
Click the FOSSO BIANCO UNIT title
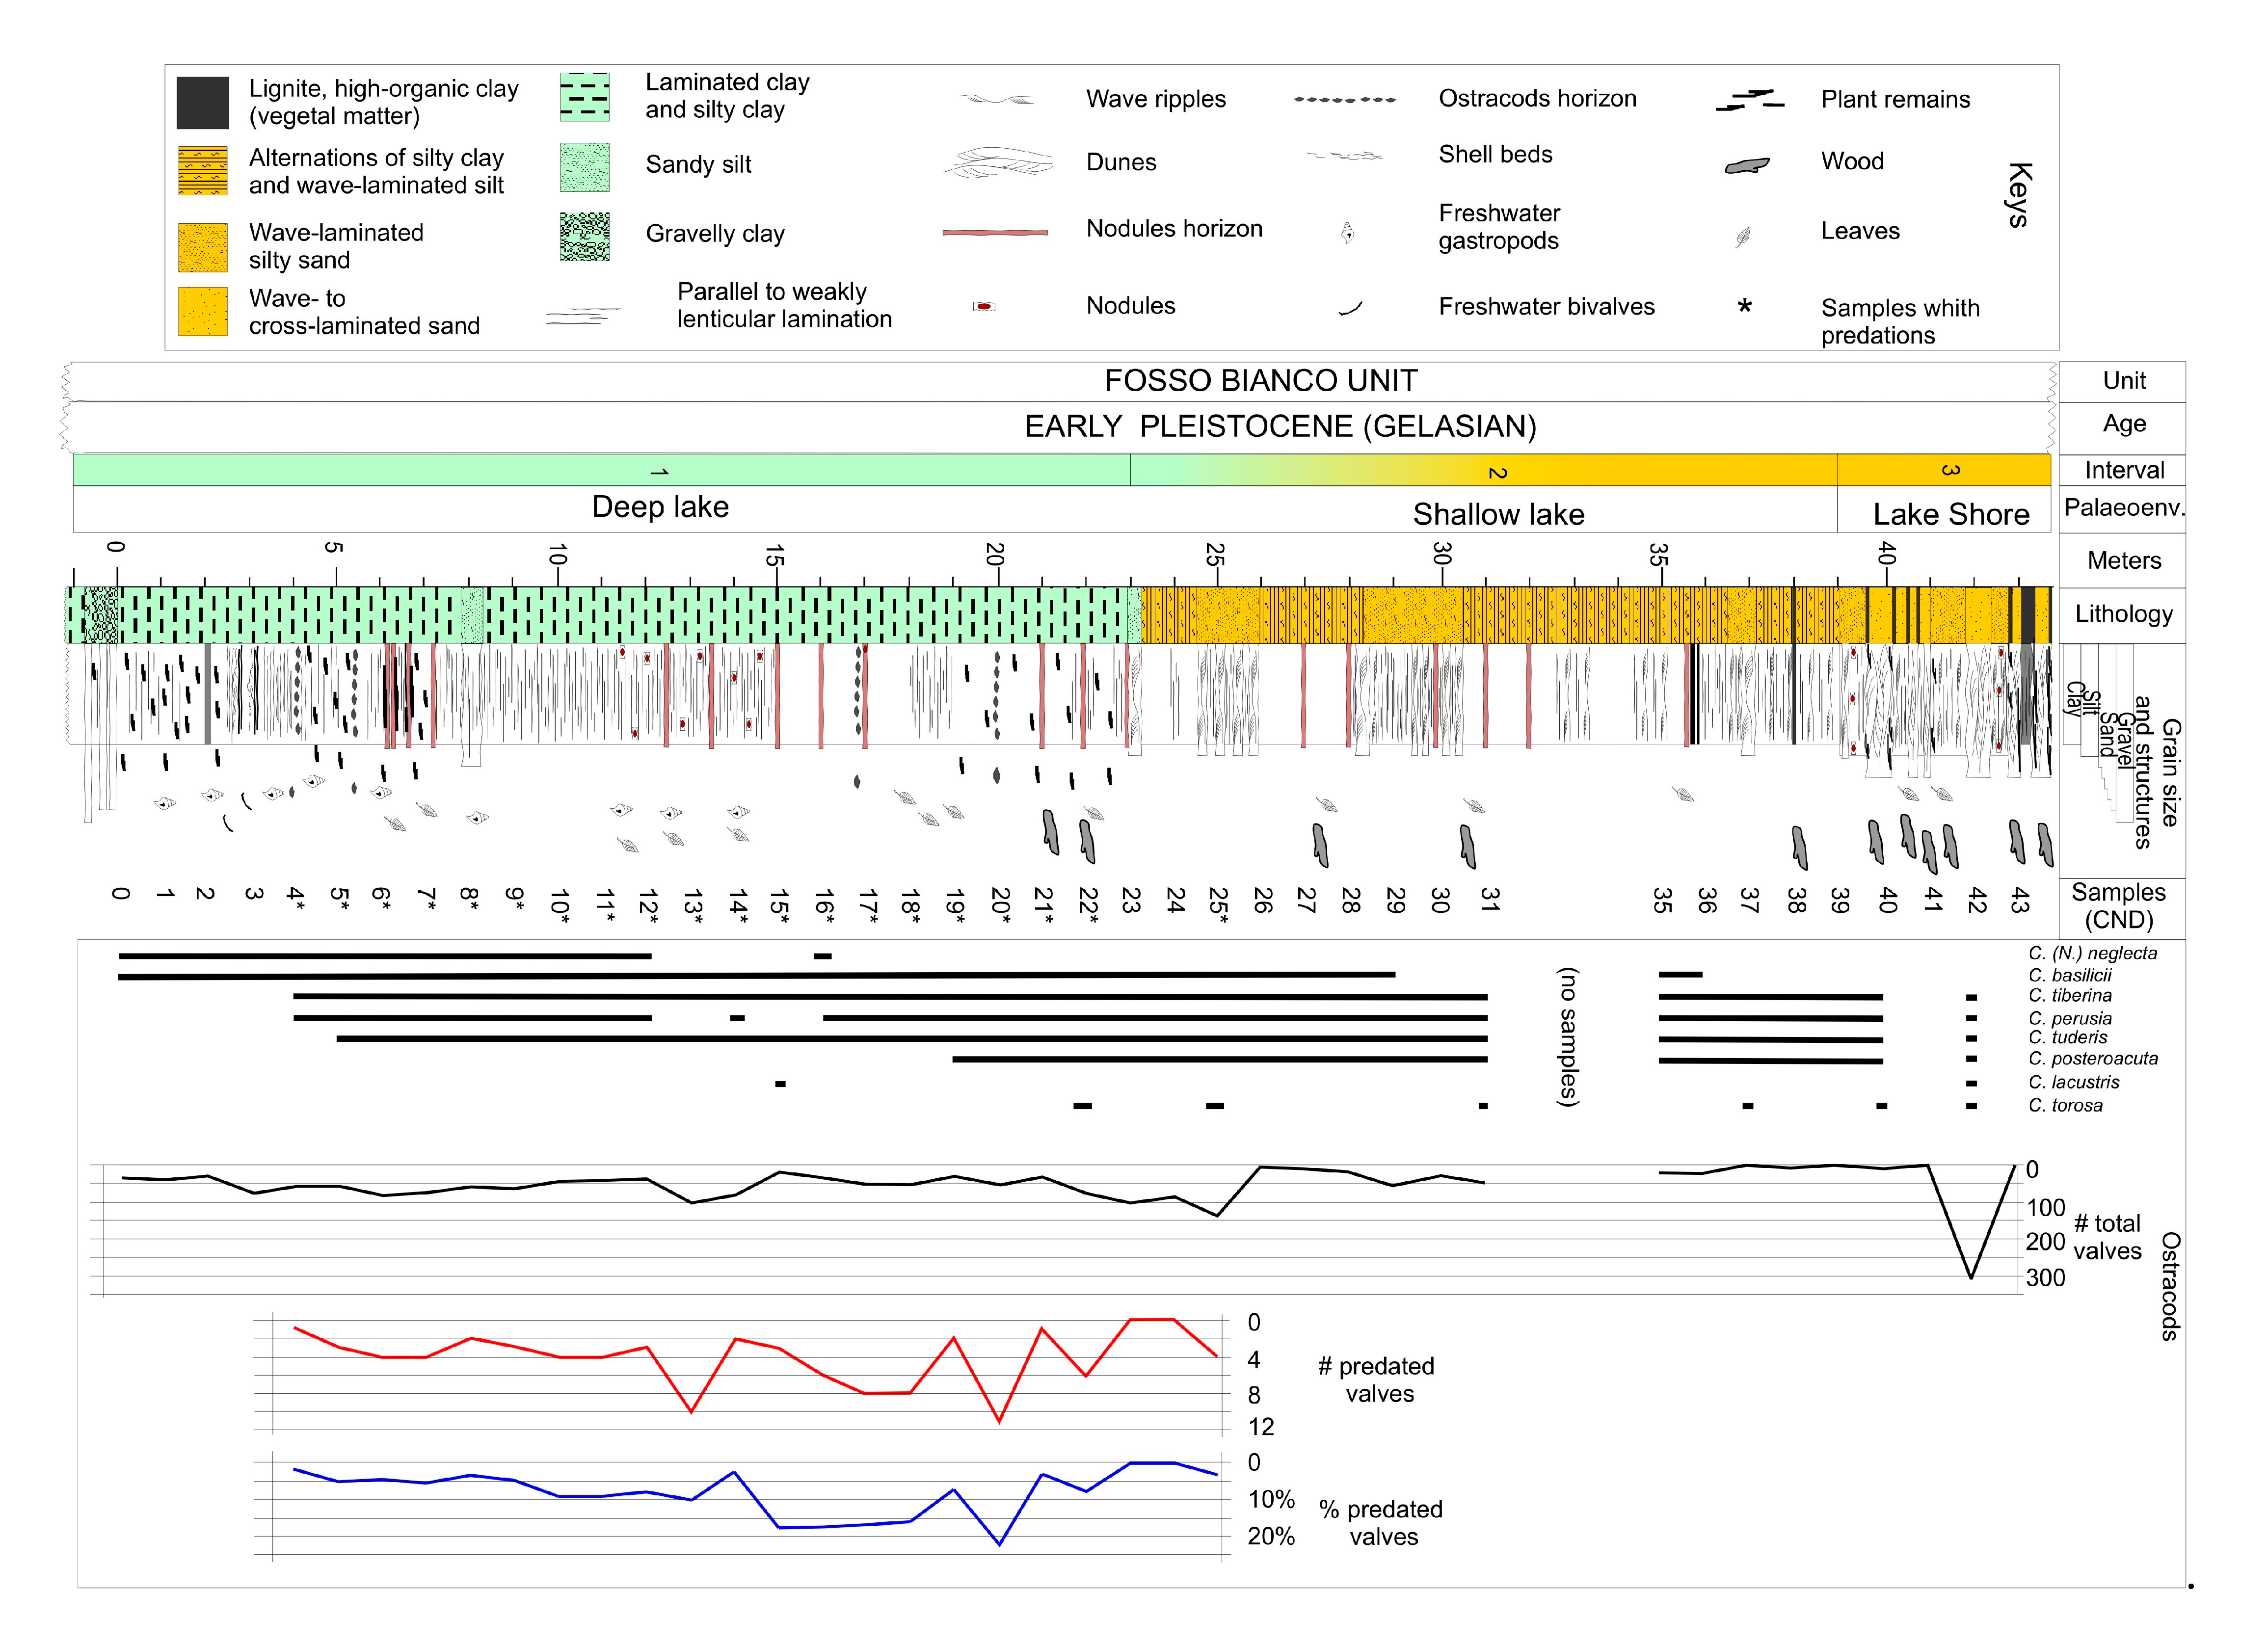click(x=1260, y=381)
